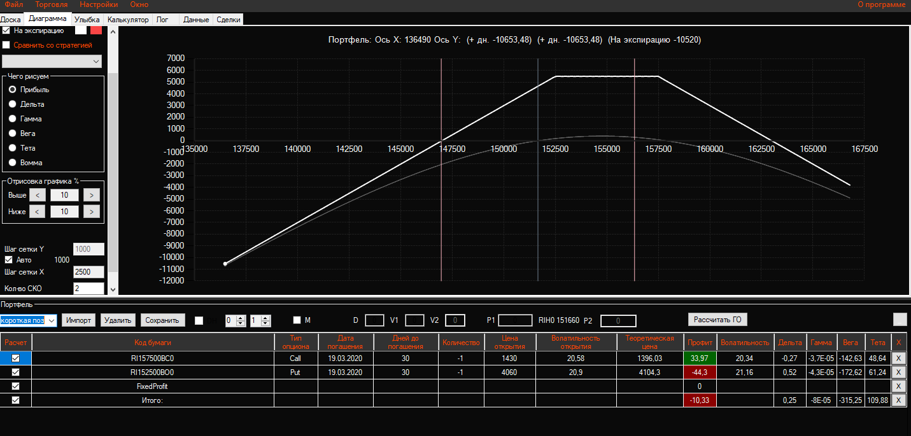Toggle the Авто grid step checkbox
Viewport: 911px width, 436px height.
pyautogui.click(x=8, y=260)
